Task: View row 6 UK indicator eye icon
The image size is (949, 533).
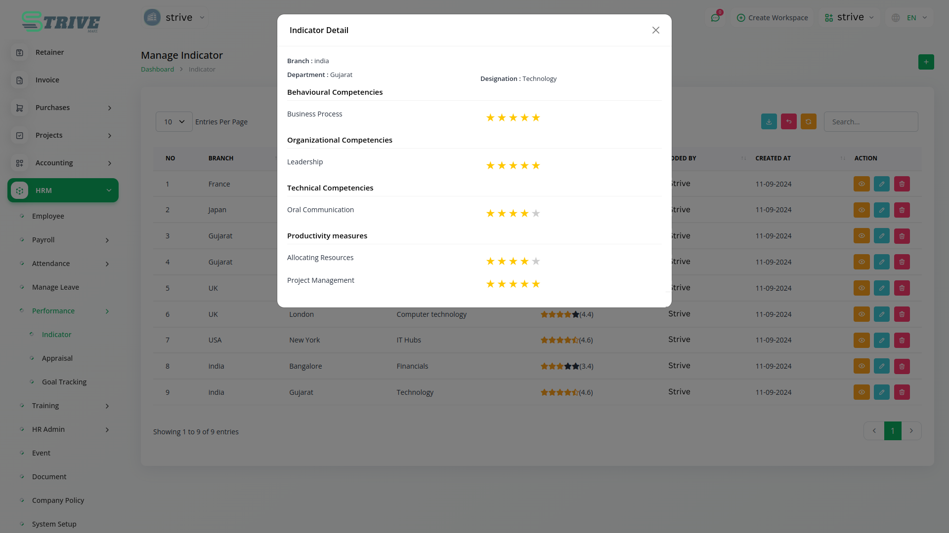Action: [x=861, y=314]
